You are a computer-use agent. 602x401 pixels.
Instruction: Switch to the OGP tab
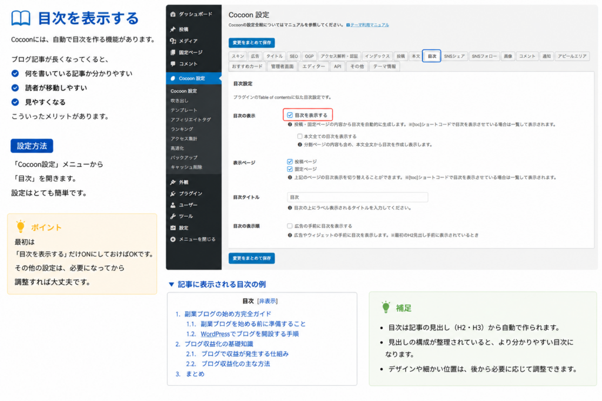click(x=309, y=56)
